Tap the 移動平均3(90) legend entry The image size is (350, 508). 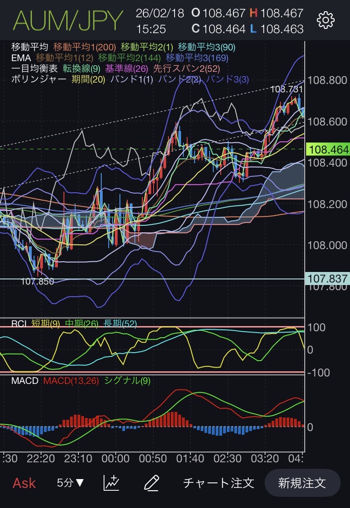[x=206, y=47]
